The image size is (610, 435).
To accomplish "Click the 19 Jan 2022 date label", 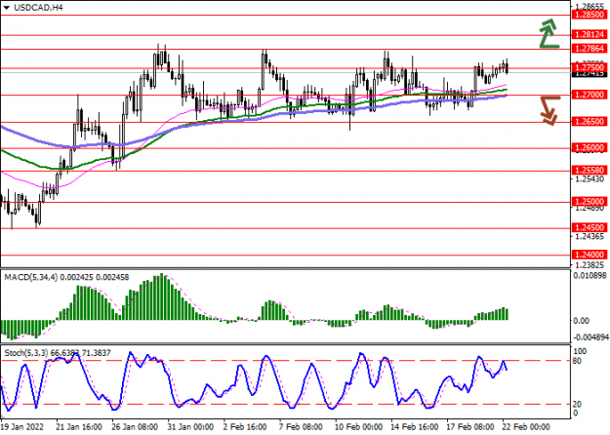I will (x=22, y=427).
